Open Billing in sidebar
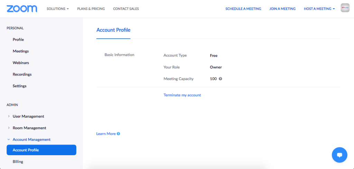354x169 pixels. (x=18, y=161)
